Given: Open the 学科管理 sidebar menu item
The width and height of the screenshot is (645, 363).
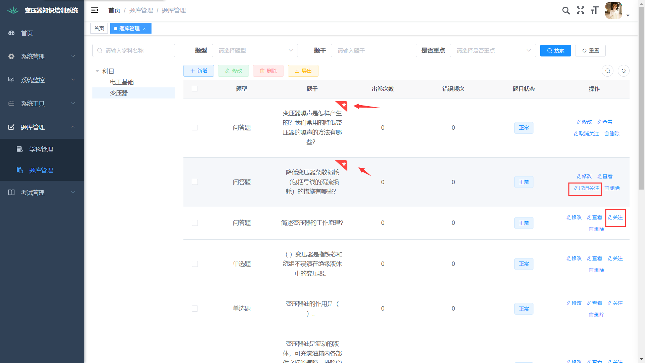Looking at the screenshot, I should coord(41,149).
